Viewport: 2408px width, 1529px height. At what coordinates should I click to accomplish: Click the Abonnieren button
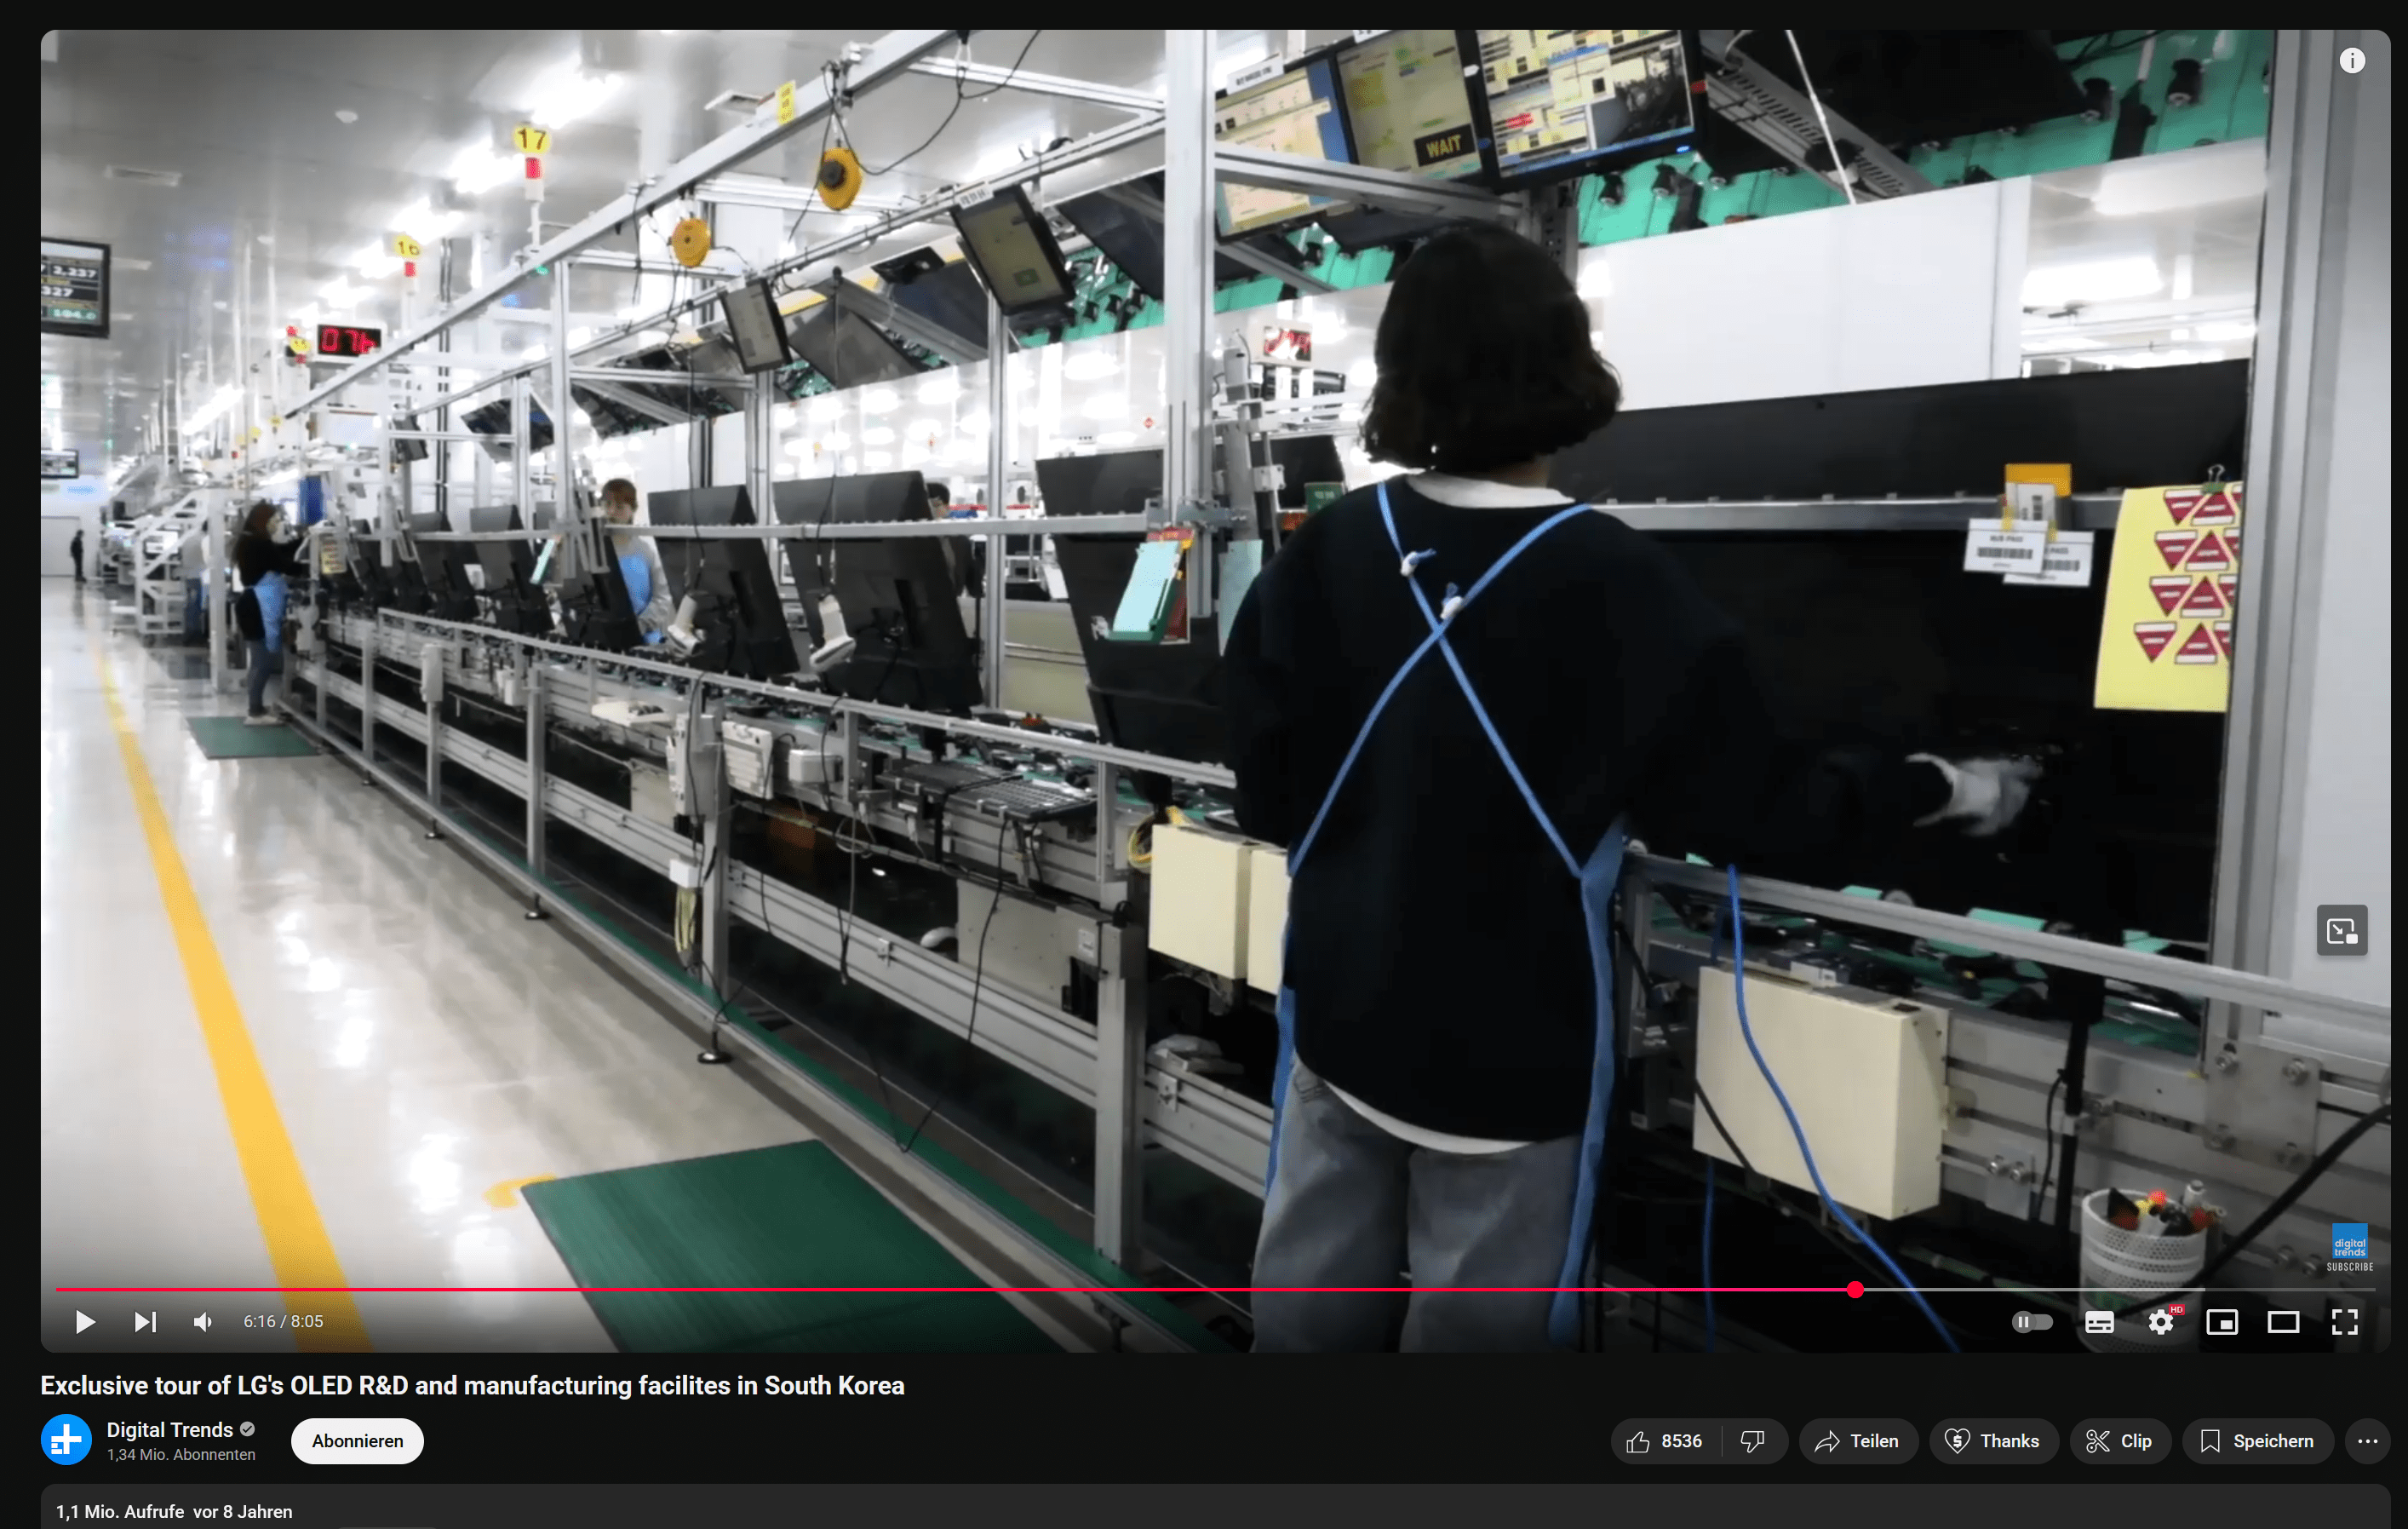point(357,1441)
